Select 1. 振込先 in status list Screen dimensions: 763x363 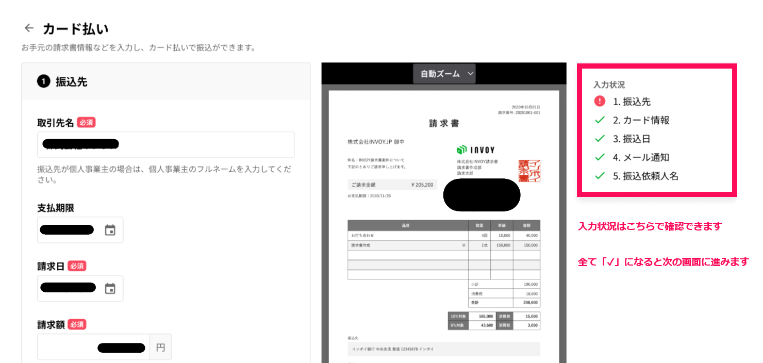coord(632,102)
